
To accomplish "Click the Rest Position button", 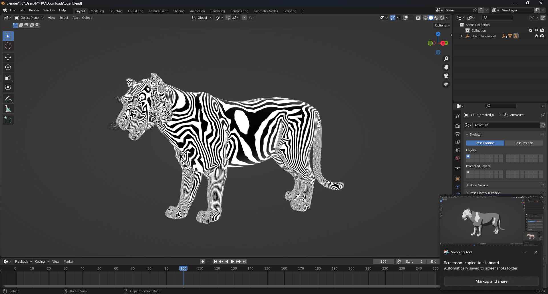I will coord(524,143).
